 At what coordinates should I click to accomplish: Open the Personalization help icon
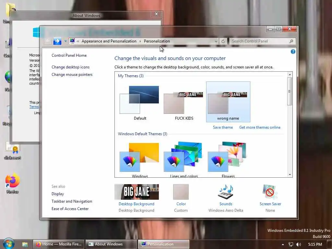pyautogui.click(x=293, y=52)
